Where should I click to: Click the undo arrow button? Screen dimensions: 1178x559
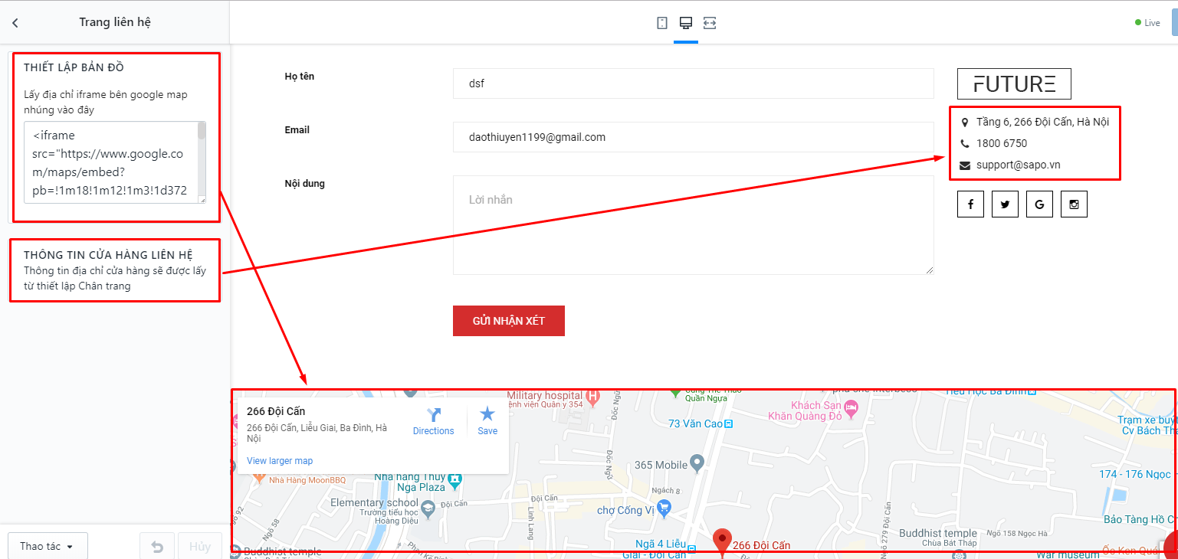(x=157, y=547)
